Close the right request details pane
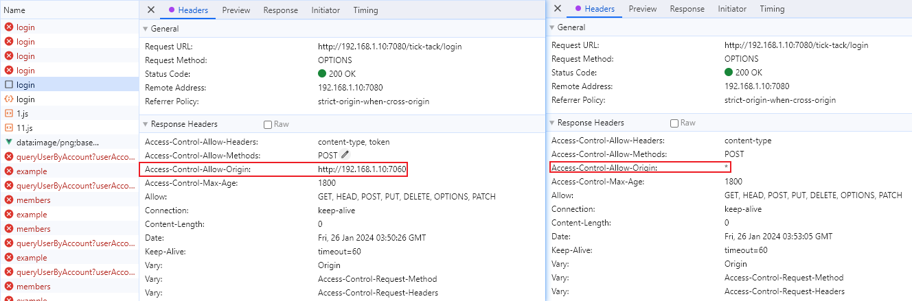The height and width of the screenshot is (301, 912). click(x=558, y=9)
